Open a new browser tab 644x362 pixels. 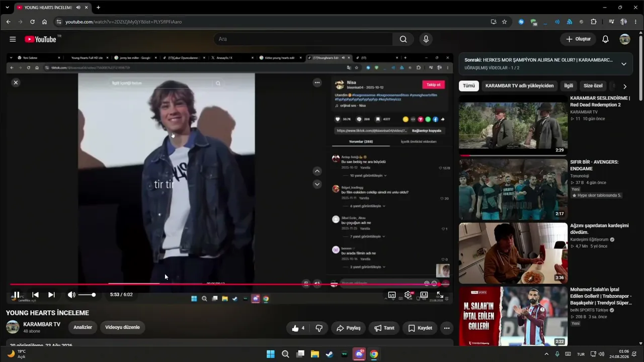98,8
